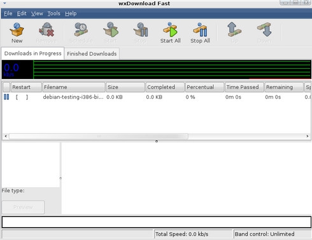
Task: Click the 0 % percentual cell
Action: (190, 97)
